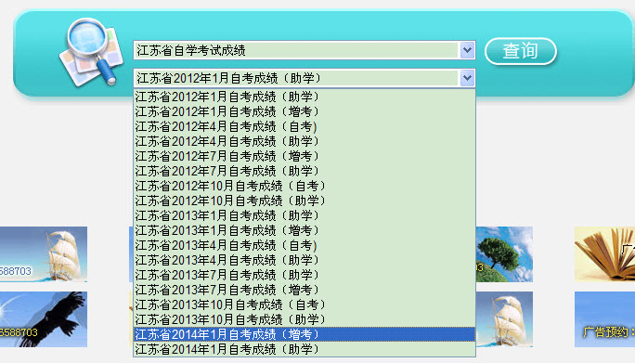Pick 江苏省2014年1月自考成绩（助学）
The height and width of the screenshot is (363, 635).
tap(305, 349)
